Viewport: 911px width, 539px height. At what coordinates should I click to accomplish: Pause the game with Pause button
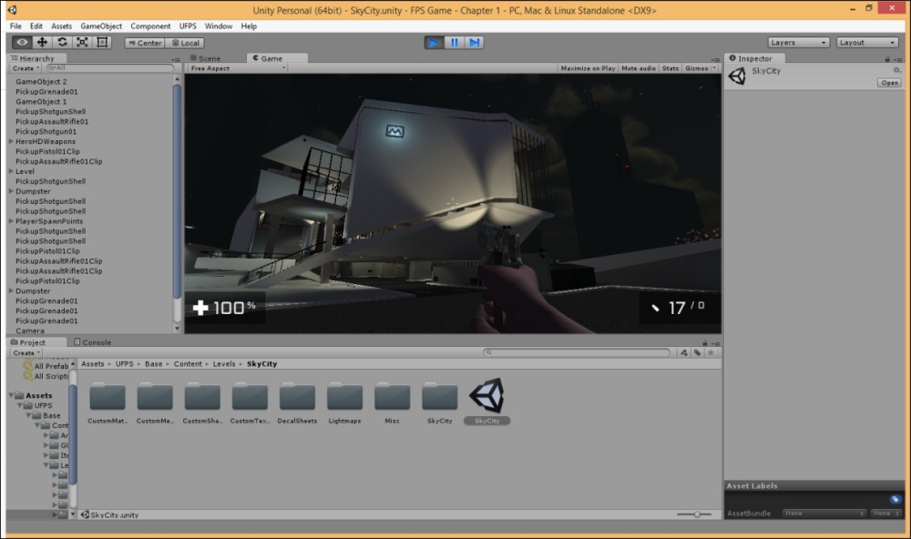click(455, 43)
